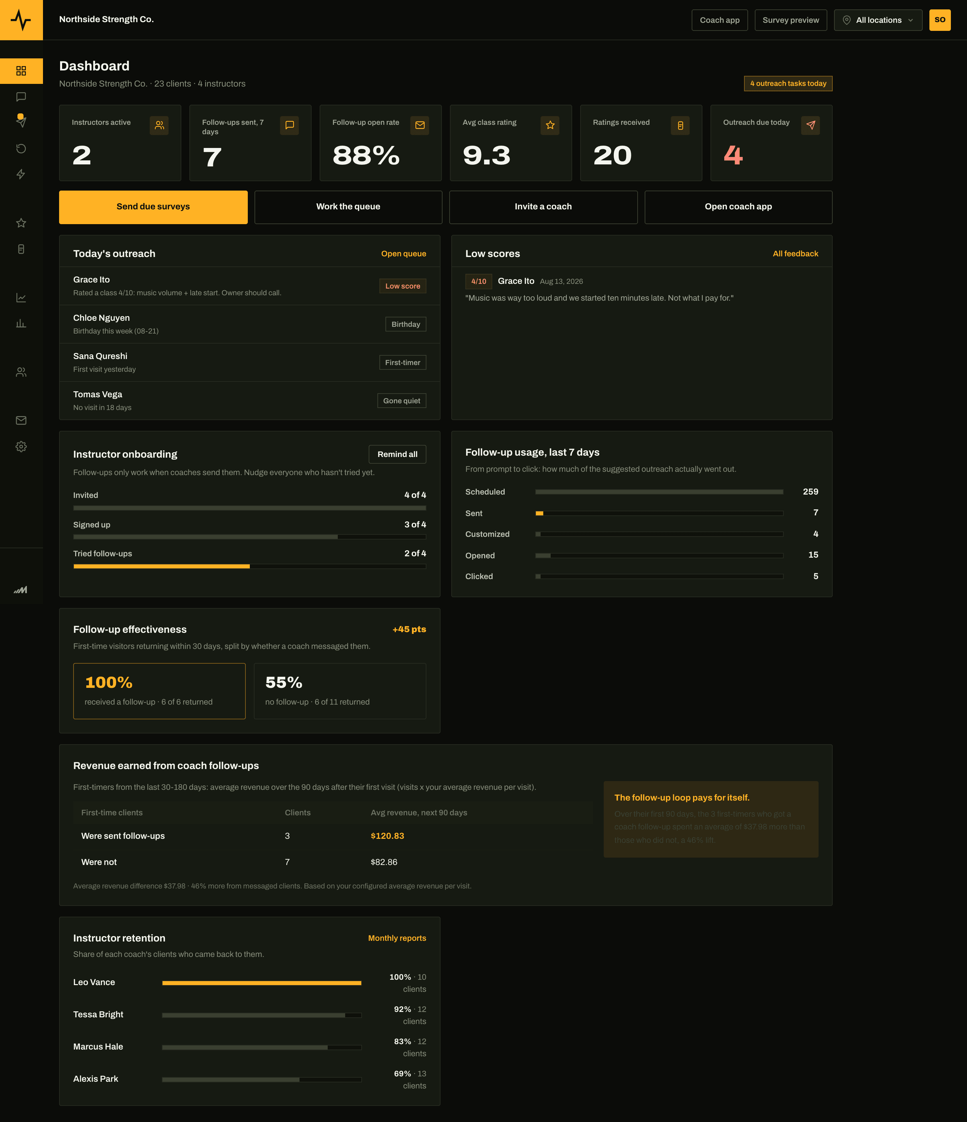Expand the All locations dropdown
Viewport: 967px width, 1122px height.
(x=878, y=20)
